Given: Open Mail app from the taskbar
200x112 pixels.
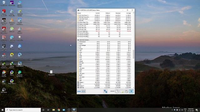Looking at the screenshot, I should click(64, 110).
